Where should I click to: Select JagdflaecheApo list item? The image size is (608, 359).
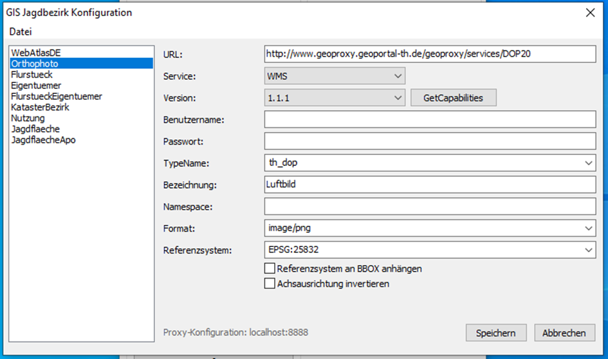[43, 140]
